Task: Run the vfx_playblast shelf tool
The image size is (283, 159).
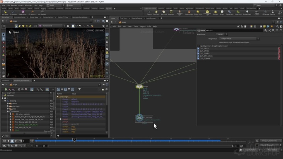Action: pos(42,13)
